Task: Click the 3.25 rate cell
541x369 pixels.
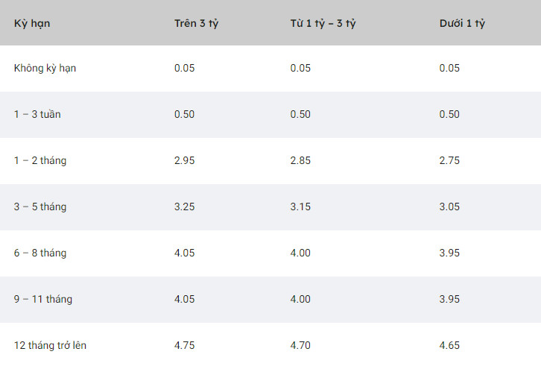Action: click(184, 206)
